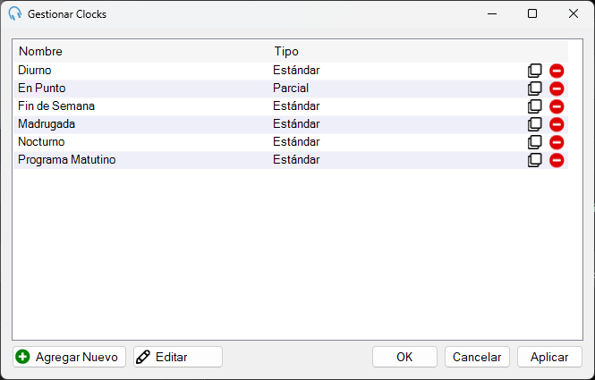This screenshot has width=595, height=380.
Task: Click Estándar in the Programa Matutino row
Action: (296, 159)
